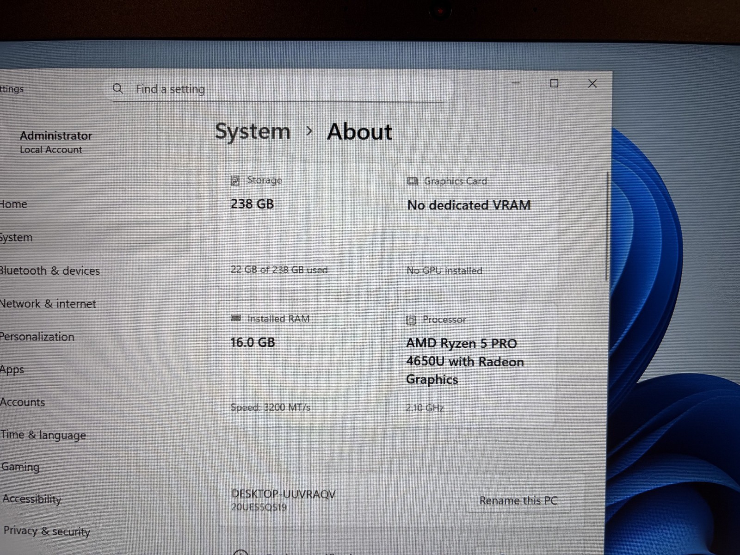Screen dimensions: 740x555
Task: Open the Administrator Local Account profile
Action: pos(55,142)
